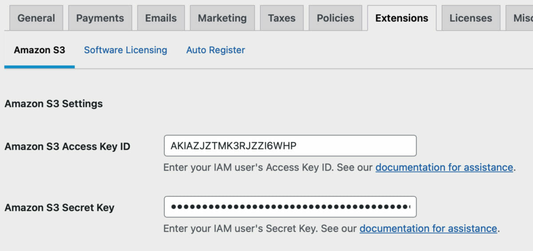Open documentation link under Secret Key
This screenshot has width=533, height=251.
coord(428,228)
